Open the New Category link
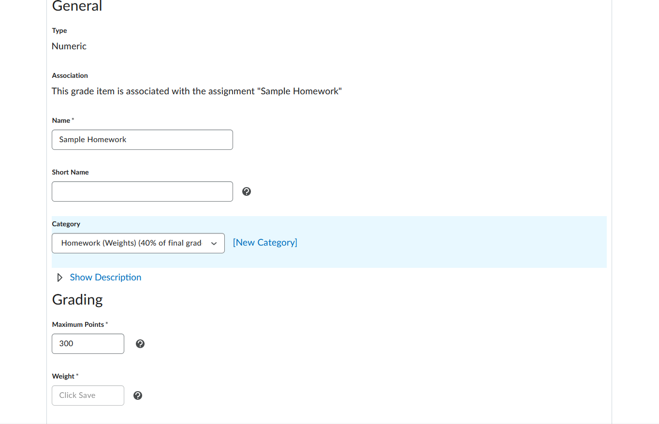The height and width of the screenshot is (424, 659). coord(265,242)
